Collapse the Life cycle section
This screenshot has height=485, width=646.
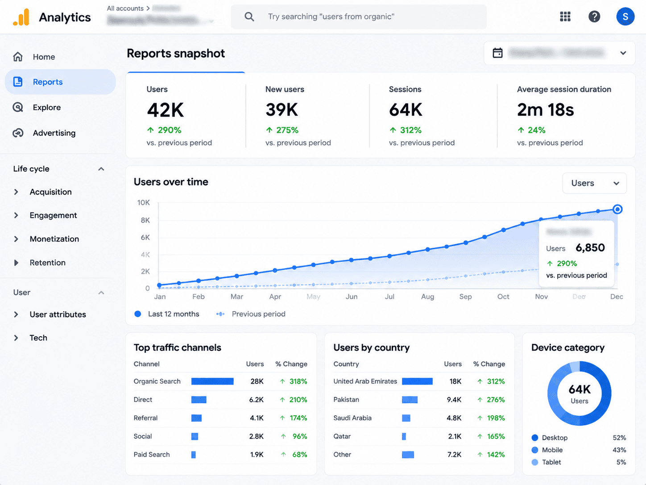point(101,169)
